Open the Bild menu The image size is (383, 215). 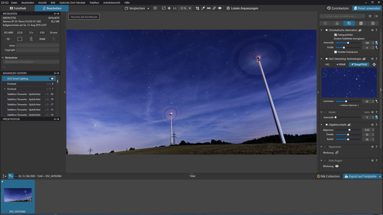(53, 2)
